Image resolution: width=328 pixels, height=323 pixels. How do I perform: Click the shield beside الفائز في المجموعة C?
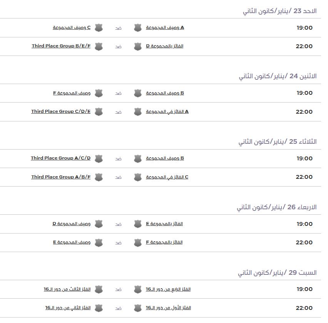click(138, 177)
